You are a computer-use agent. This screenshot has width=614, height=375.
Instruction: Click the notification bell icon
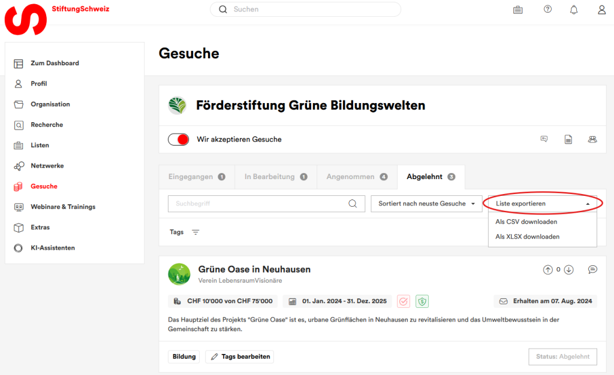pyautogui.click(x=574, y=10)
